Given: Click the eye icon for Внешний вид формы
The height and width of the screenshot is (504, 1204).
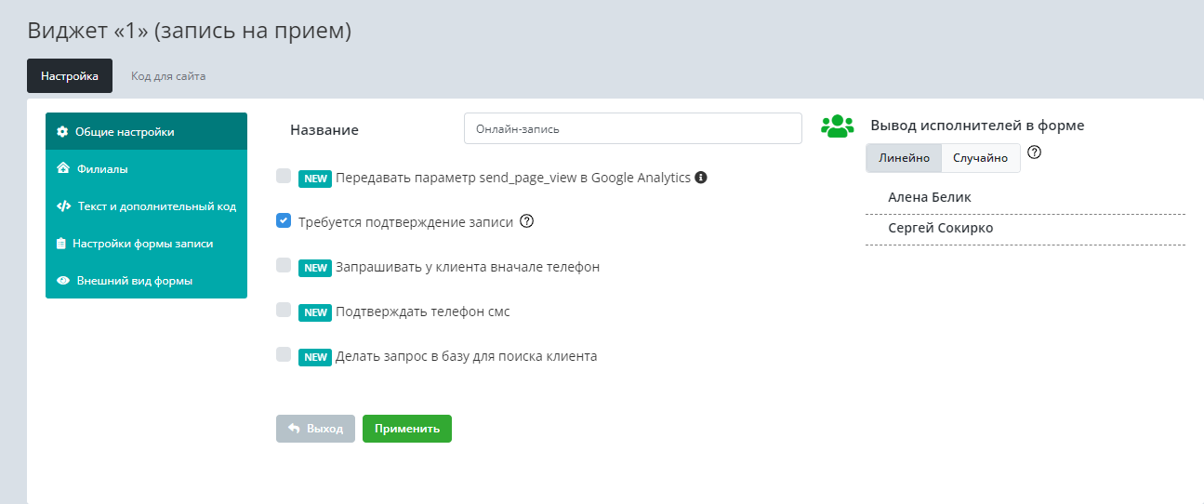Looking at the screenshot, I should 63,281.
